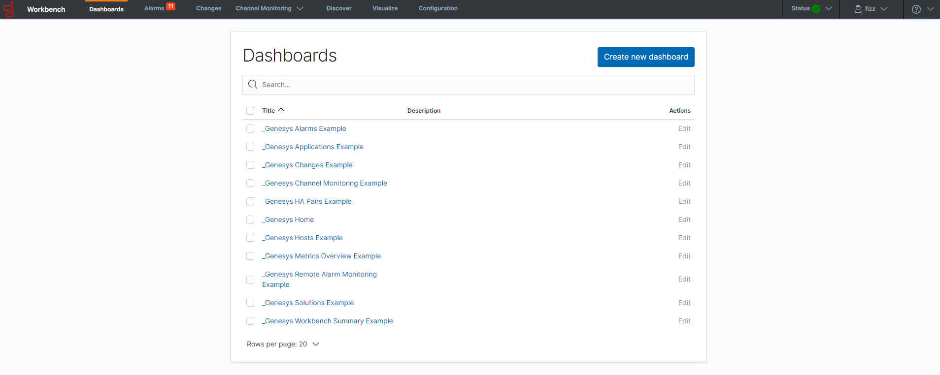Open the Discover tab
This screenshot has width=940, height=375.
pos(339,8)
